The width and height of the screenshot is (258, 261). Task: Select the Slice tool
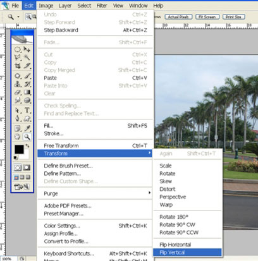27,66
